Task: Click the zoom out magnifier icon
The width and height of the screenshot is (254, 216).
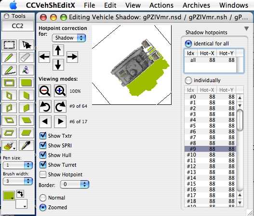Action: tap(45, 91)
